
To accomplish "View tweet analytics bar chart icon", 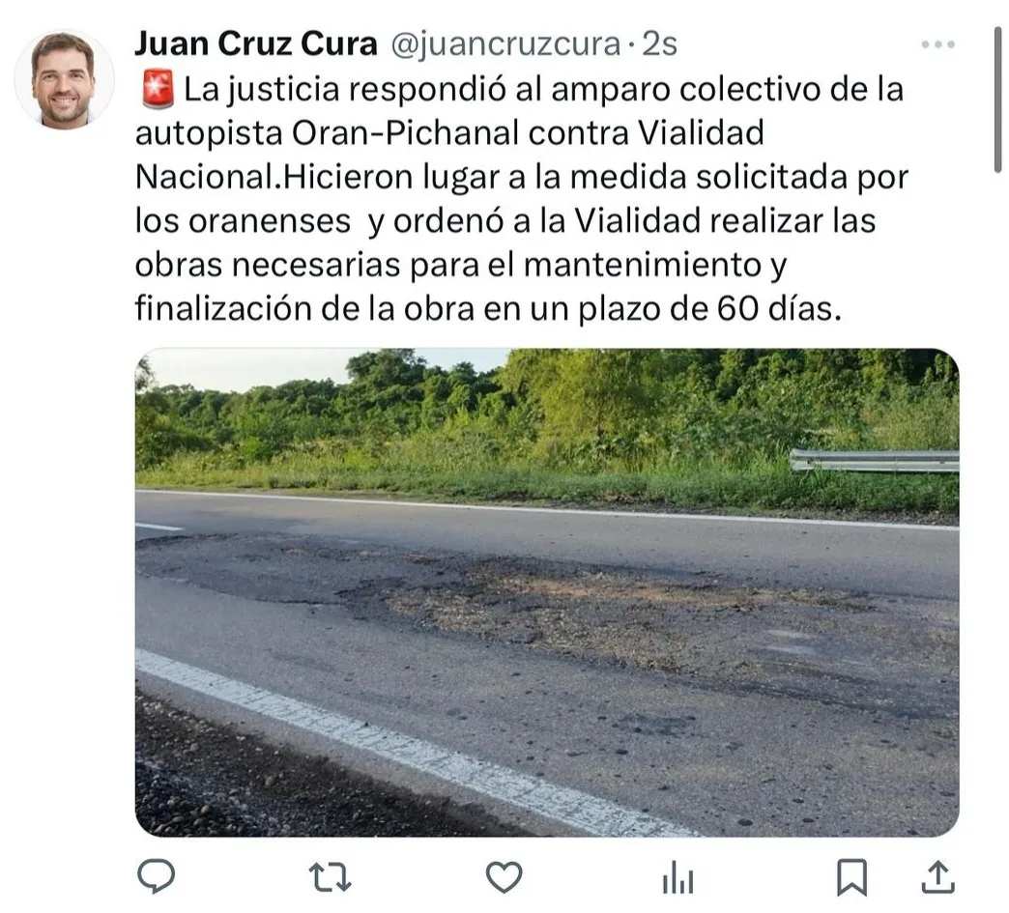I will point(677,877).
